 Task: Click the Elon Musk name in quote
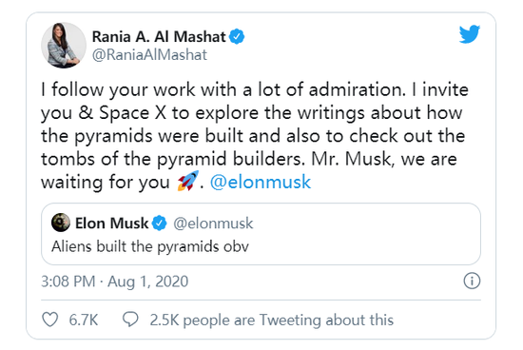coord(111,224)
